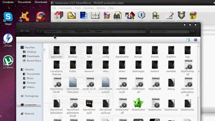Select the depotcache folder
The image size is (215, 121).
coord(122,52)
